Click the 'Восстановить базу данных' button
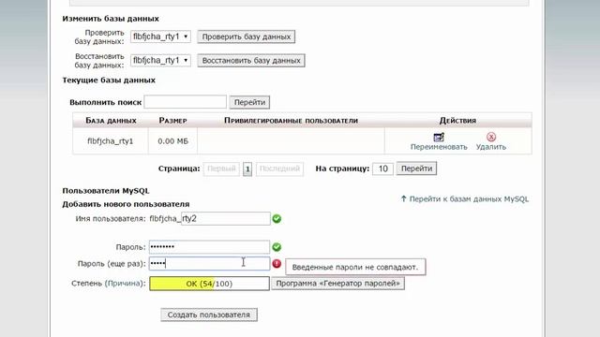This screenshot has width=600, height=337. [251, 60]
